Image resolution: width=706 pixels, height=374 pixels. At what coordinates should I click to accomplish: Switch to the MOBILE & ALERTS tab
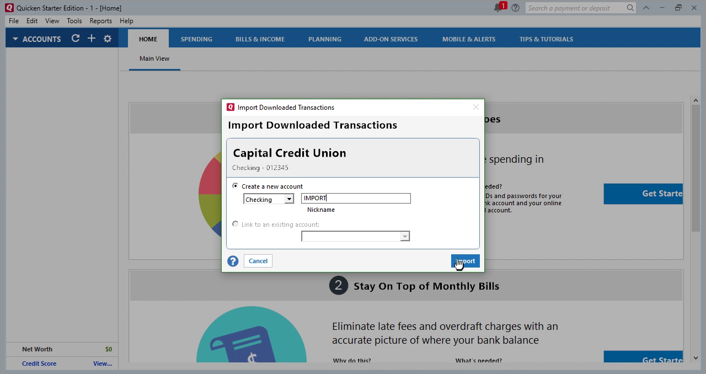(x=469, y=39)
